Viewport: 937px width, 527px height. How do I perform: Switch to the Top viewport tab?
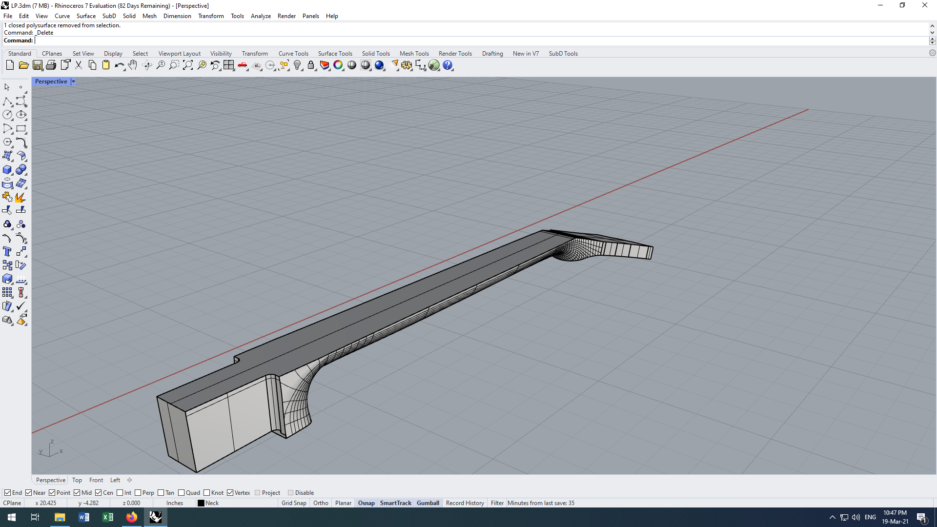(77, 480)
